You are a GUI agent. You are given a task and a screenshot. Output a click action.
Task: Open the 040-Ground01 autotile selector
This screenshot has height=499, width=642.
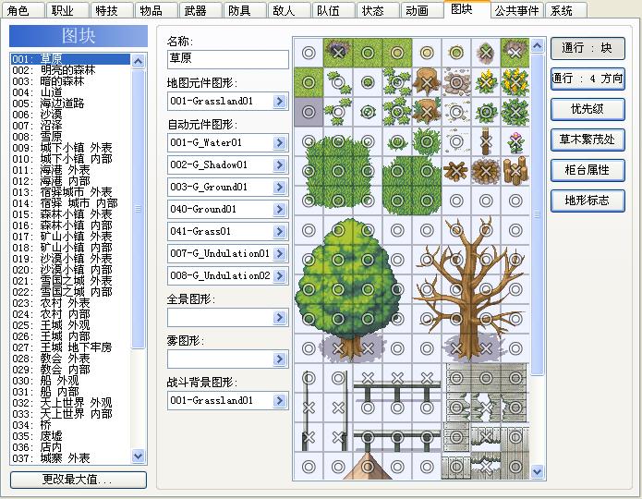280,209
